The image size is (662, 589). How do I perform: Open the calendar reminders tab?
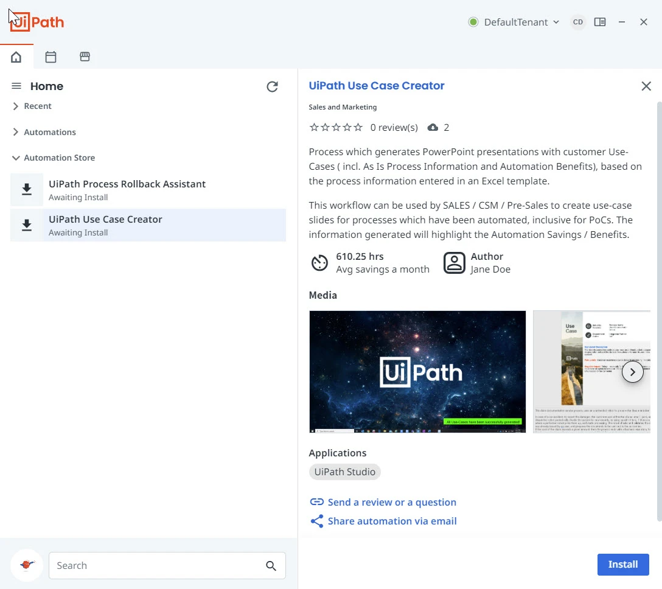51,57
